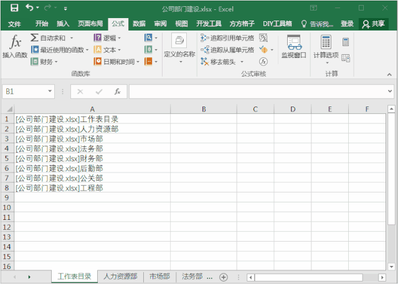Click the 自动求和 sigma icon

(x=34, y=38)
